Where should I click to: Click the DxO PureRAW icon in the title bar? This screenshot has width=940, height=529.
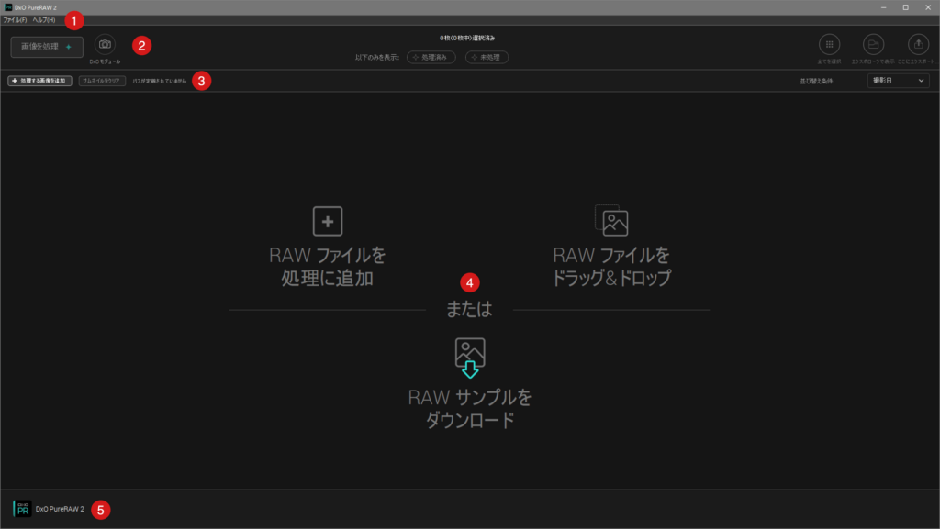click(x=8, y=7)
